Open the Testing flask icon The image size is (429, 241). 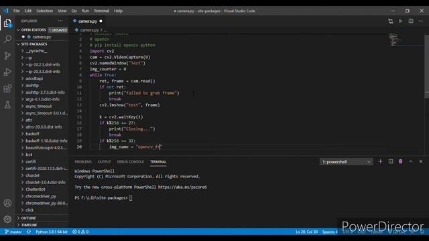pyautogui.click(x=7, y=104)
